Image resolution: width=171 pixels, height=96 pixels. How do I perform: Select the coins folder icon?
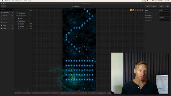tap(19, 18)
